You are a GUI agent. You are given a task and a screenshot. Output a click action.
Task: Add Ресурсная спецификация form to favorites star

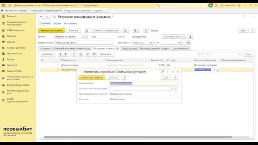(x=54, y=17)
